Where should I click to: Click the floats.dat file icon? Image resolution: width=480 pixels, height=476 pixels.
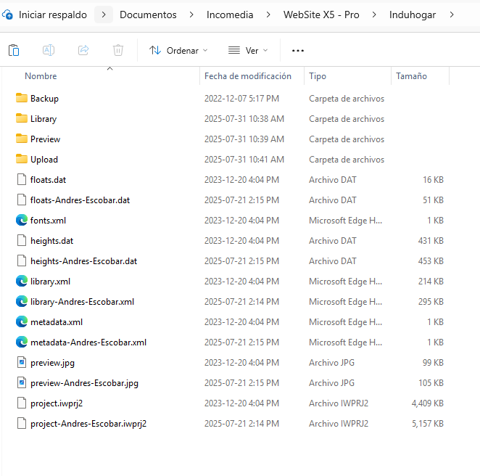(22, 179)
